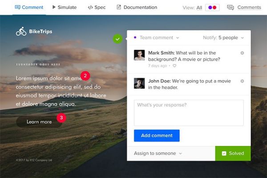
Task: Go to the Documentation tab
Action: coord(137,8)
